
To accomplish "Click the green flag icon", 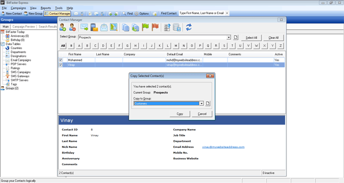I will tap(145, 27).
